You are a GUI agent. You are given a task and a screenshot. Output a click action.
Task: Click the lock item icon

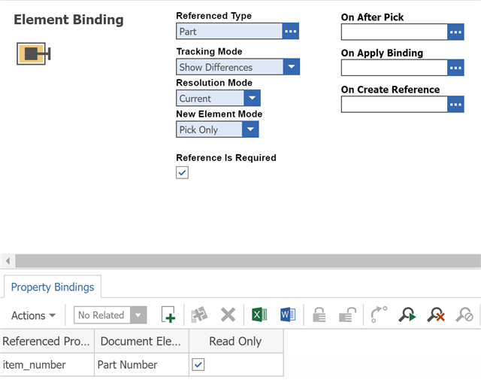pyautogui.click(x=319, y=315)
